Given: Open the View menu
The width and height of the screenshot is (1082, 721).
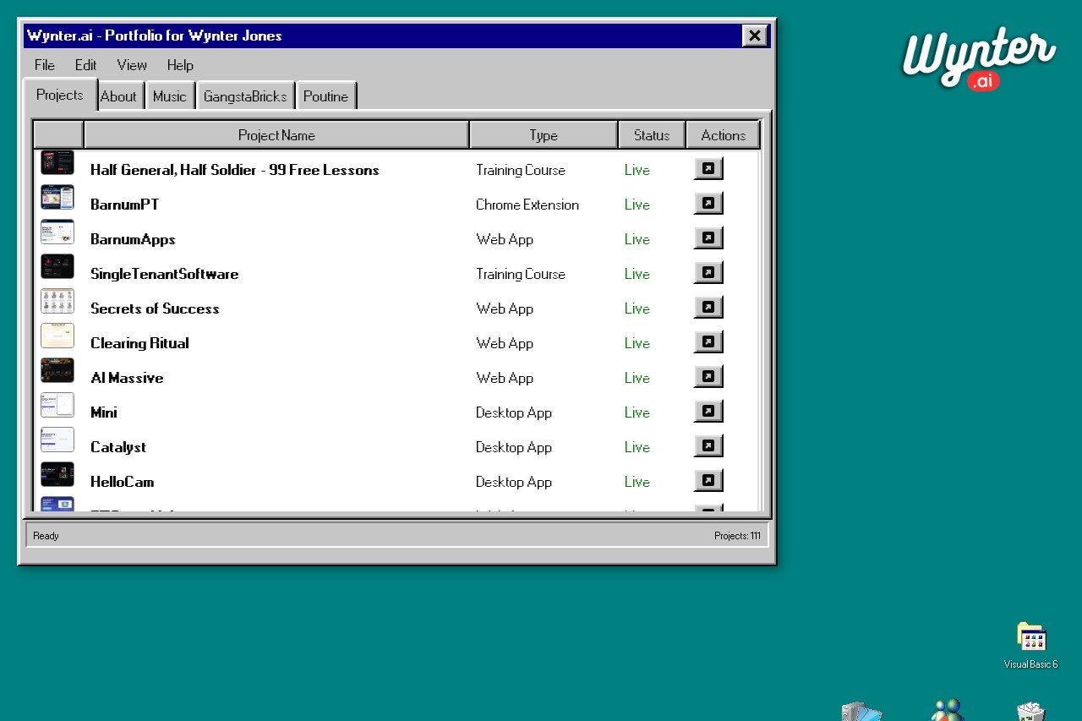Looking at the screenshot, I should click(x=132, y=65).
